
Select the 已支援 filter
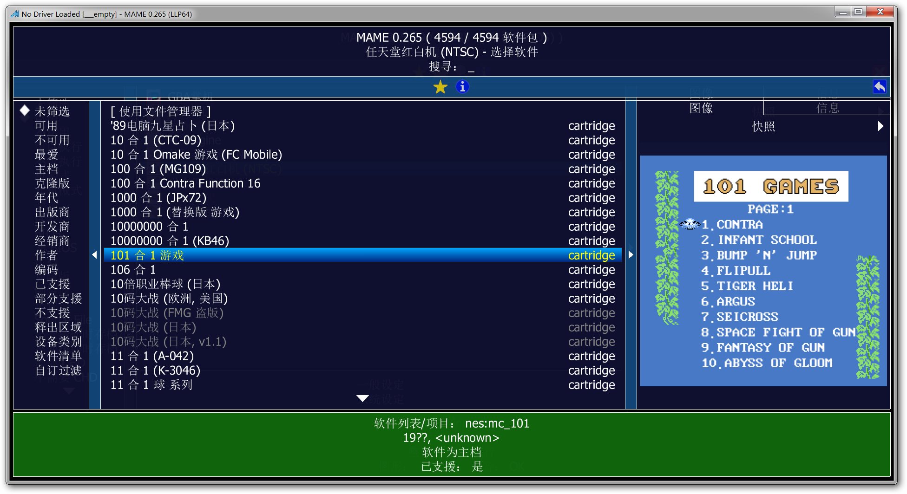tap(52, 284)
